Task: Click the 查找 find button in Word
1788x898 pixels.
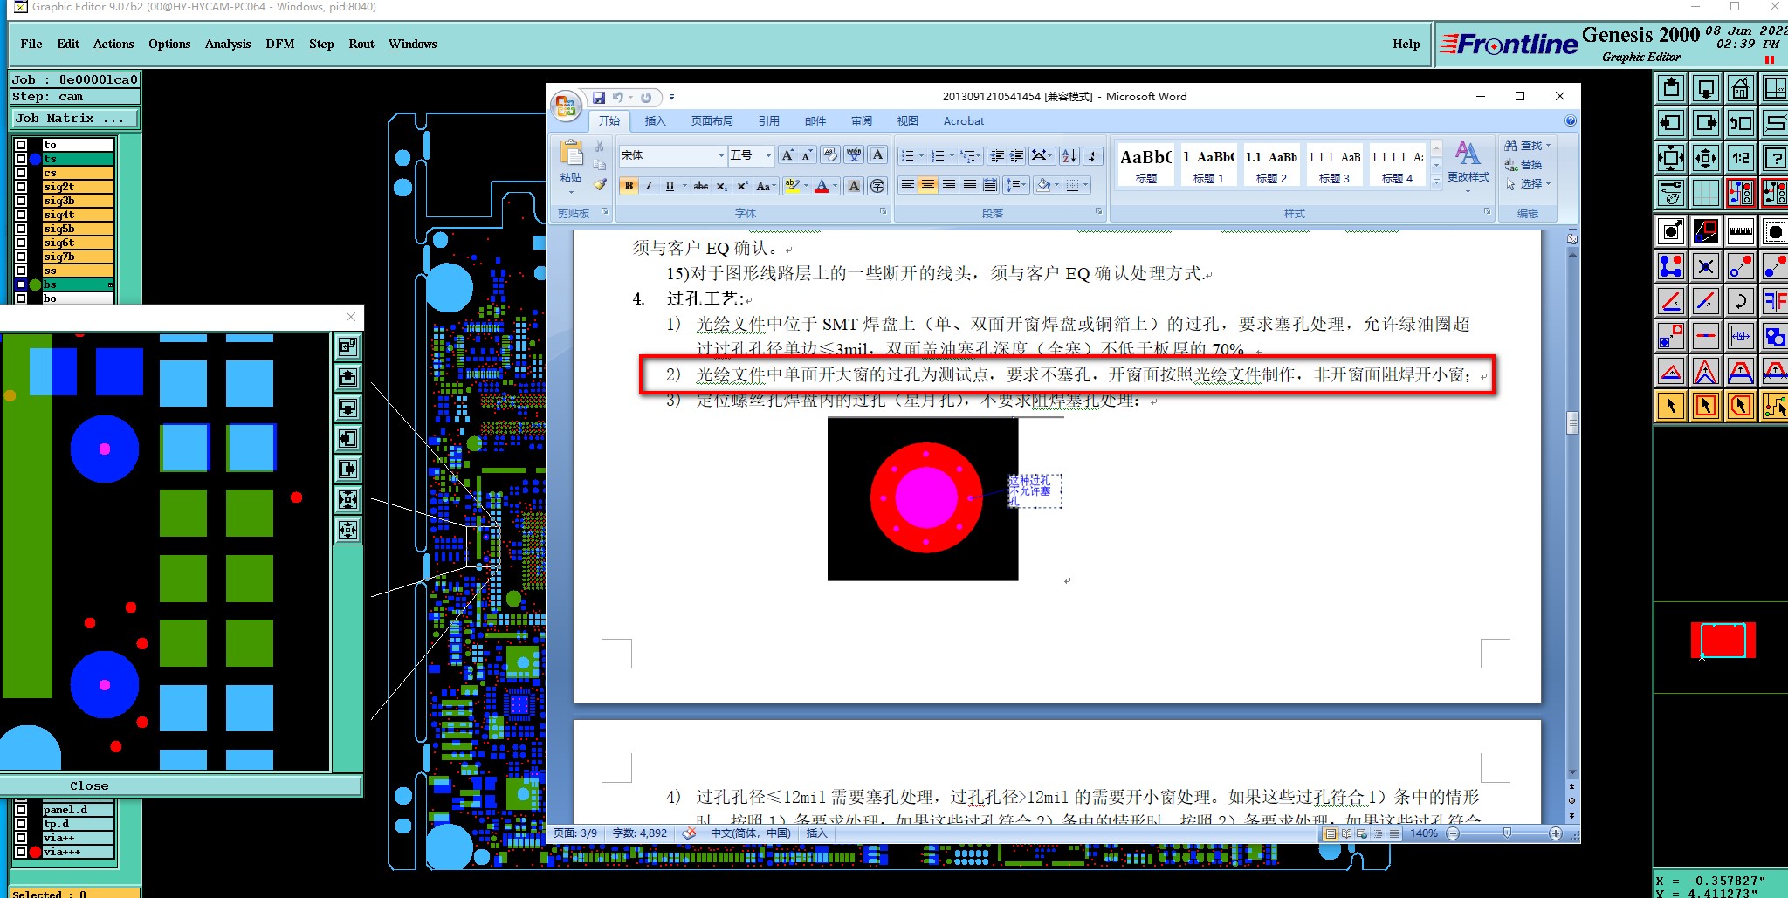Action: tap(1527, 146)
